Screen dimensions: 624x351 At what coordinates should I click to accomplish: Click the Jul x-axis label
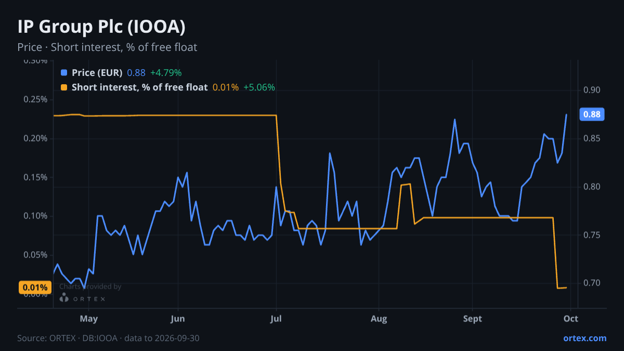click(276, 318)
